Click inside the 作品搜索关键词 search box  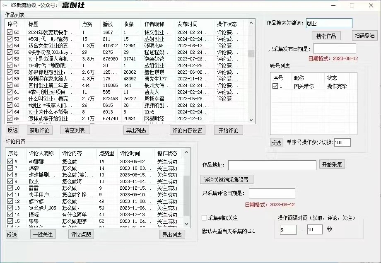point(329,24)
